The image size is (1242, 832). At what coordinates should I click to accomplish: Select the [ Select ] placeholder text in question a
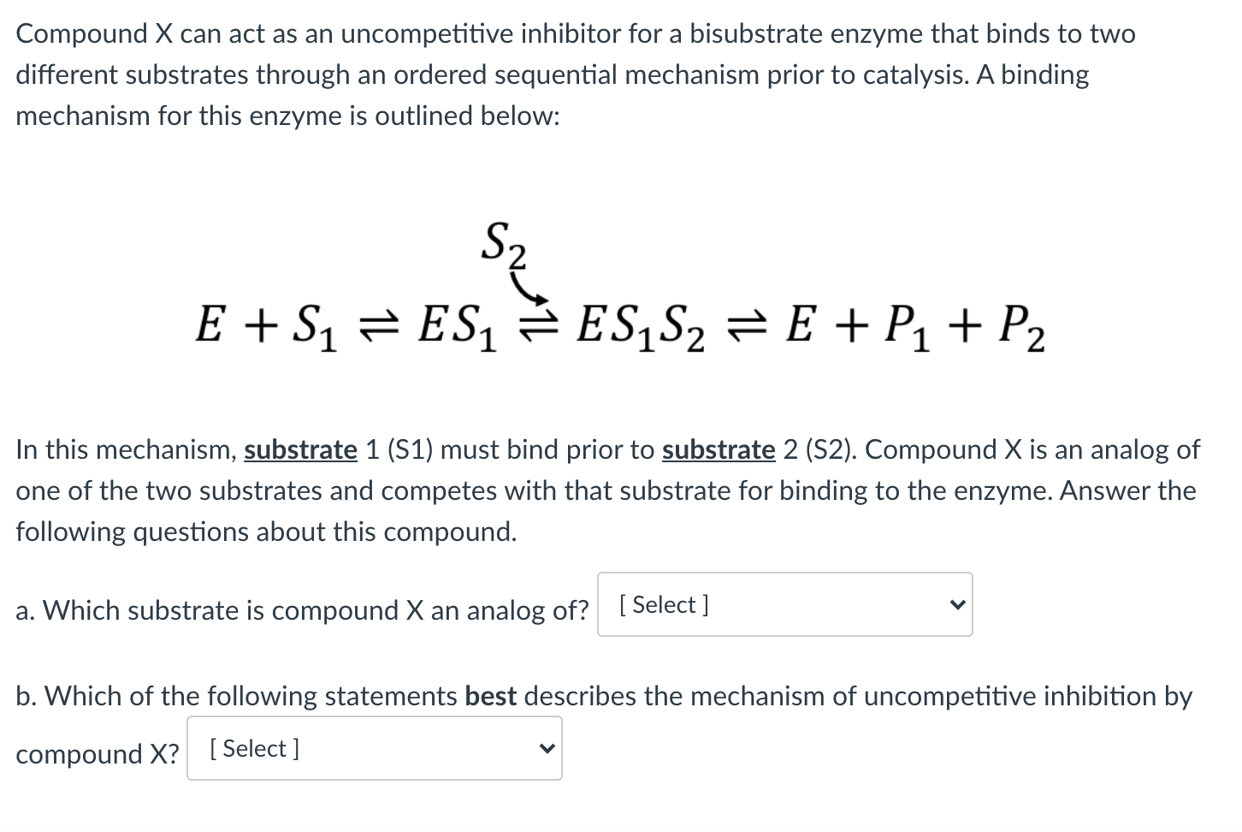coord(662,604)
